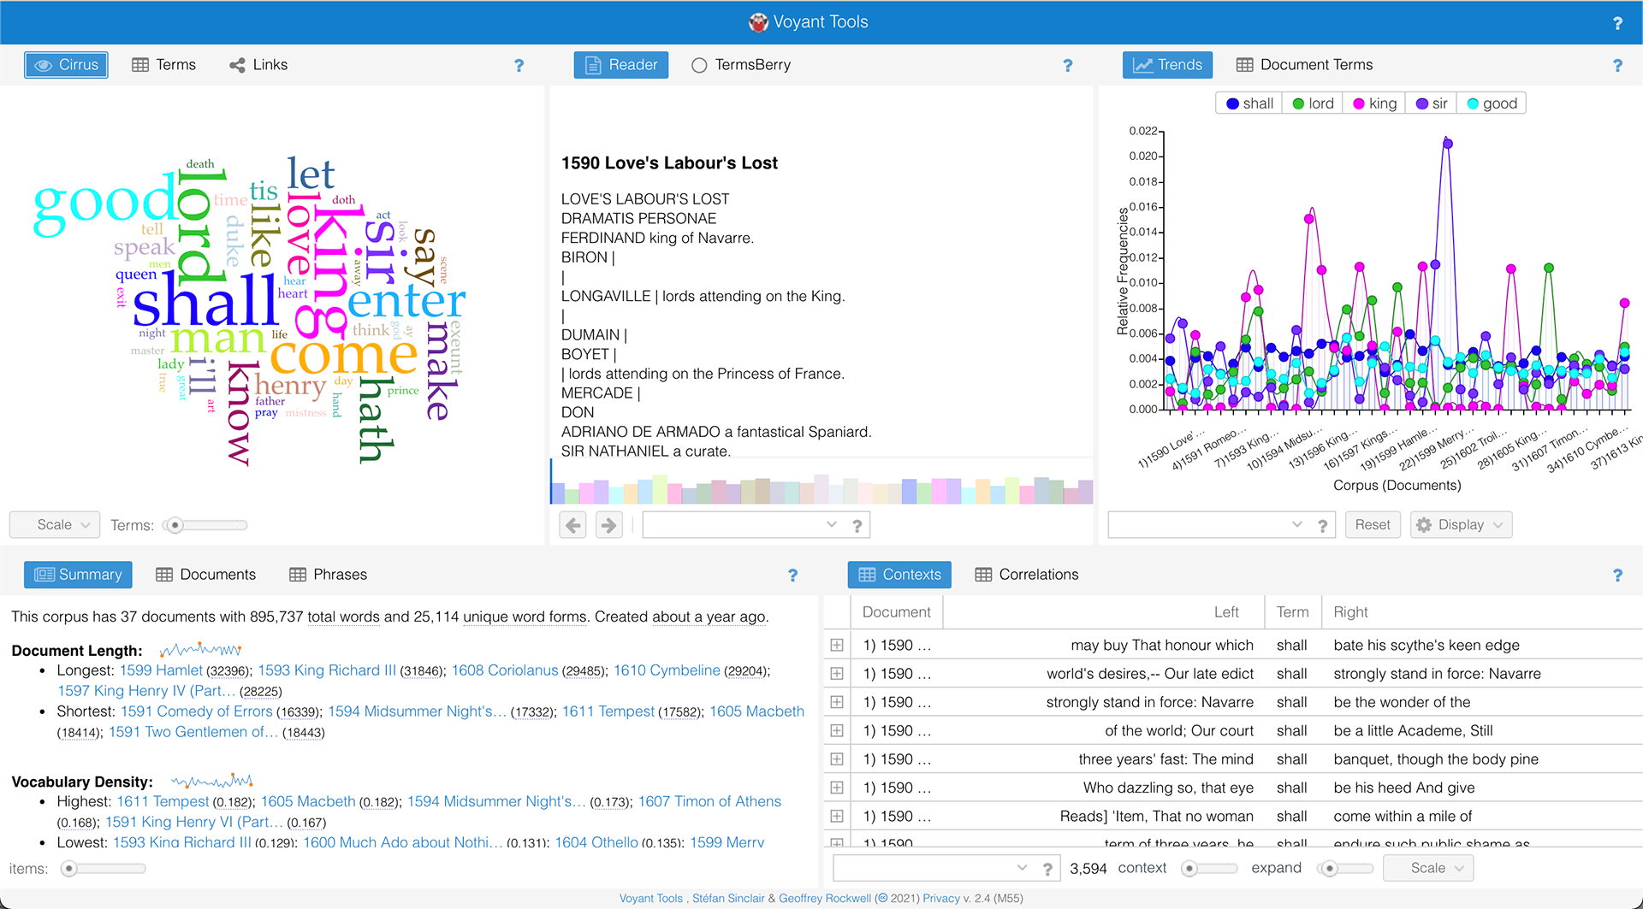
Task: Toggle 'lord' series in Trends legend
Action: coord(1313,103)
